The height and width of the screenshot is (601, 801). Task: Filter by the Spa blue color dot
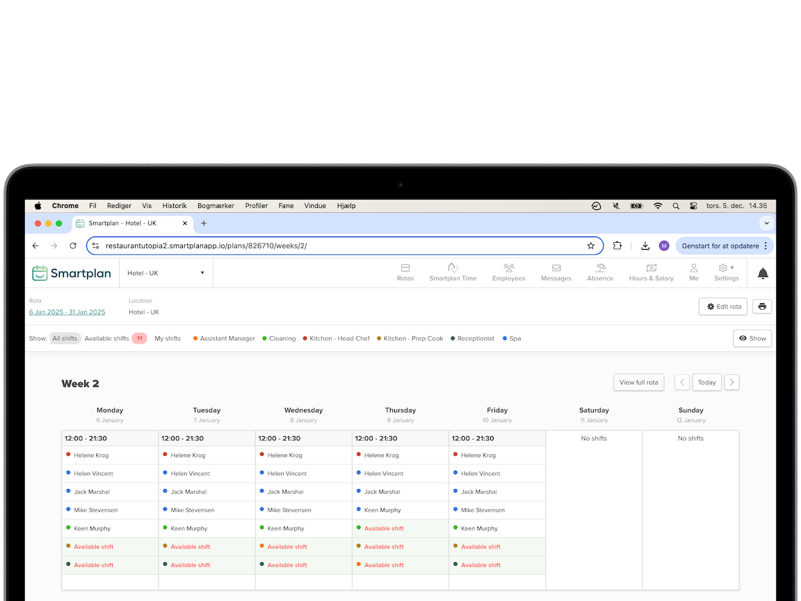point(505,339)
